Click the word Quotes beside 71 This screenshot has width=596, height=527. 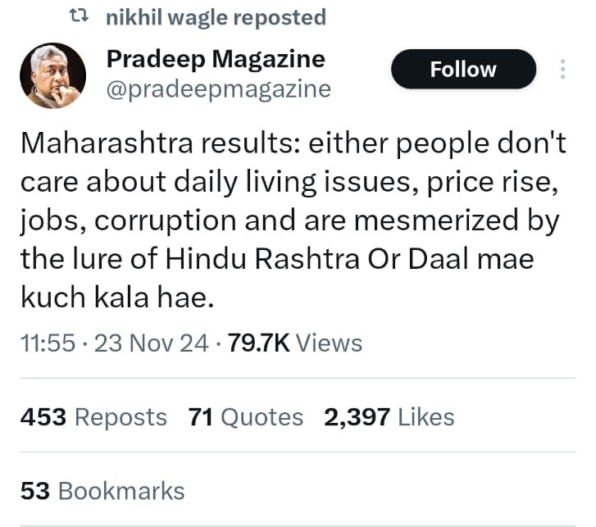pos(262,417)
